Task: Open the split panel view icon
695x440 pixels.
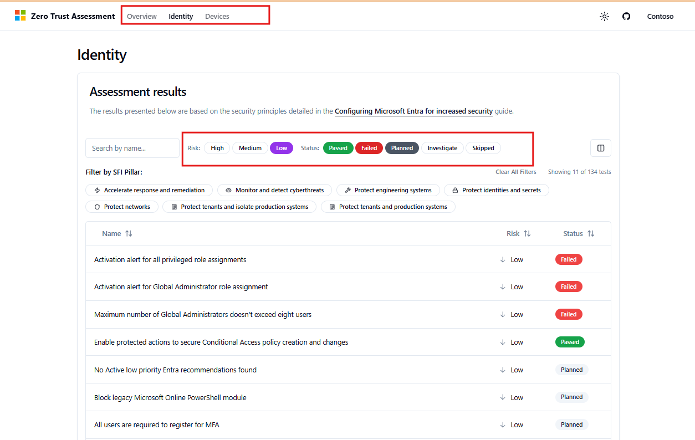Action: 600,148
